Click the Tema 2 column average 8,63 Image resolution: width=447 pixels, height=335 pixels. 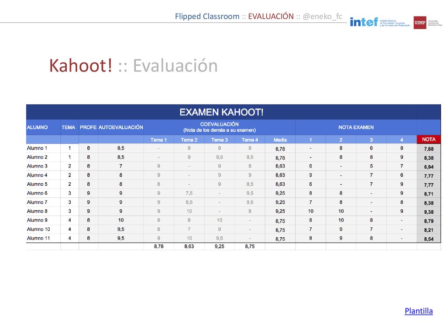tap(189, 246)
